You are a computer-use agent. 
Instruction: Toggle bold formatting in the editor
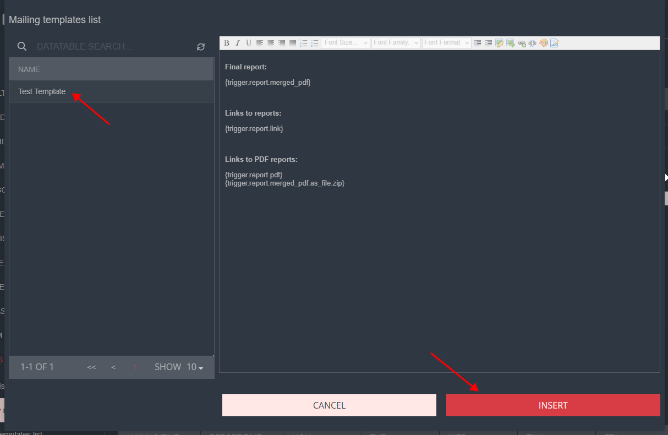[x=227, y=43]
